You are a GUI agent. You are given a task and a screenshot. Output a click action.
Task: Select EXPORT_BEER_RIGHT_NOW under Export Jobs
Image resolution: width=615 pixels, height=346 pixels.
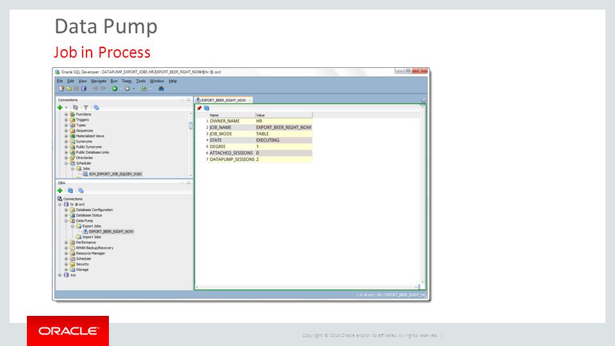coord(111,231)
